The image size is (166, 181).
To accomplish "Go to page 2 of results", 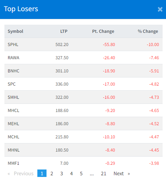I will coord(52,173).
